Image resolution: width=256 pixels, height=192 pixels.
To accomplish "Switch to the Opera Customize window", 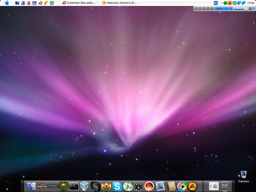I will [x=79, y=3].
